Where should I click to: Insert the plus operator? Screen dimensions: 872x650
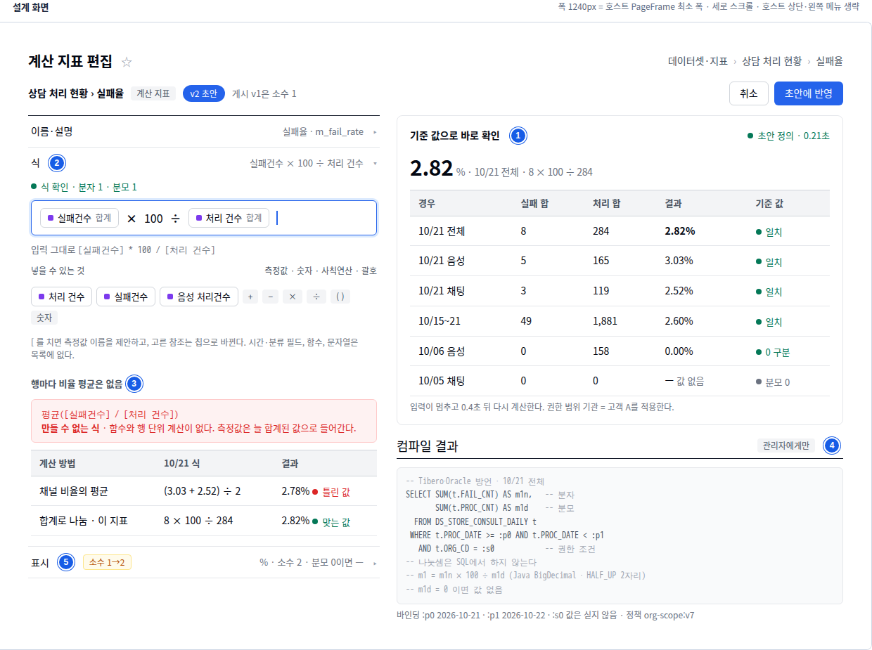(250, 297)
